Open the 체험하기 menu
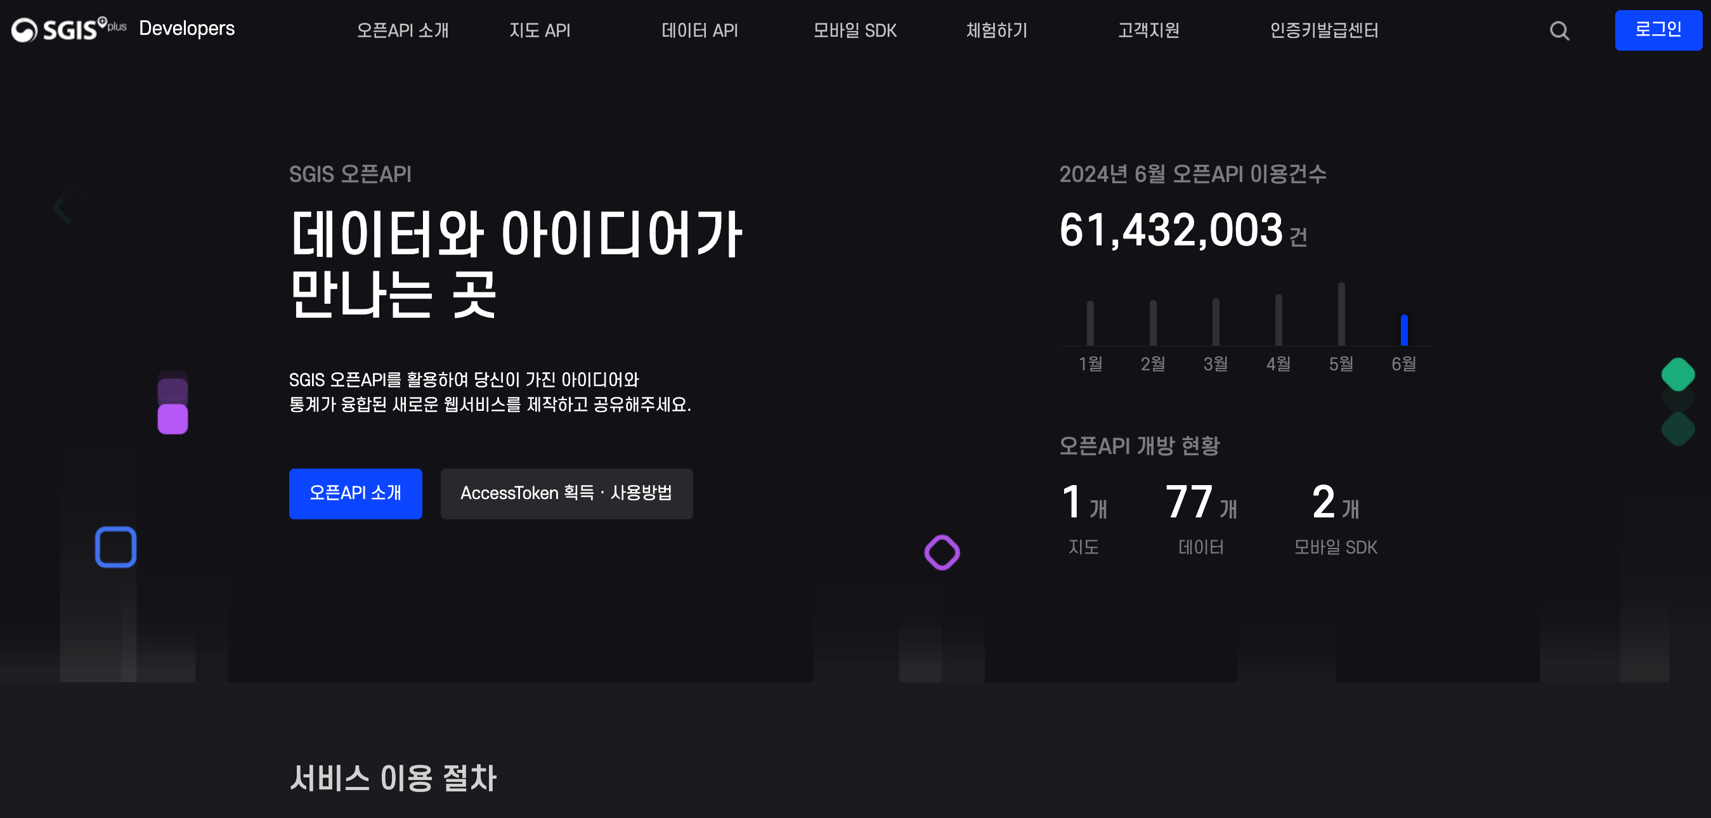This screenshot has height=818, width=1711. tap(996, 30)
